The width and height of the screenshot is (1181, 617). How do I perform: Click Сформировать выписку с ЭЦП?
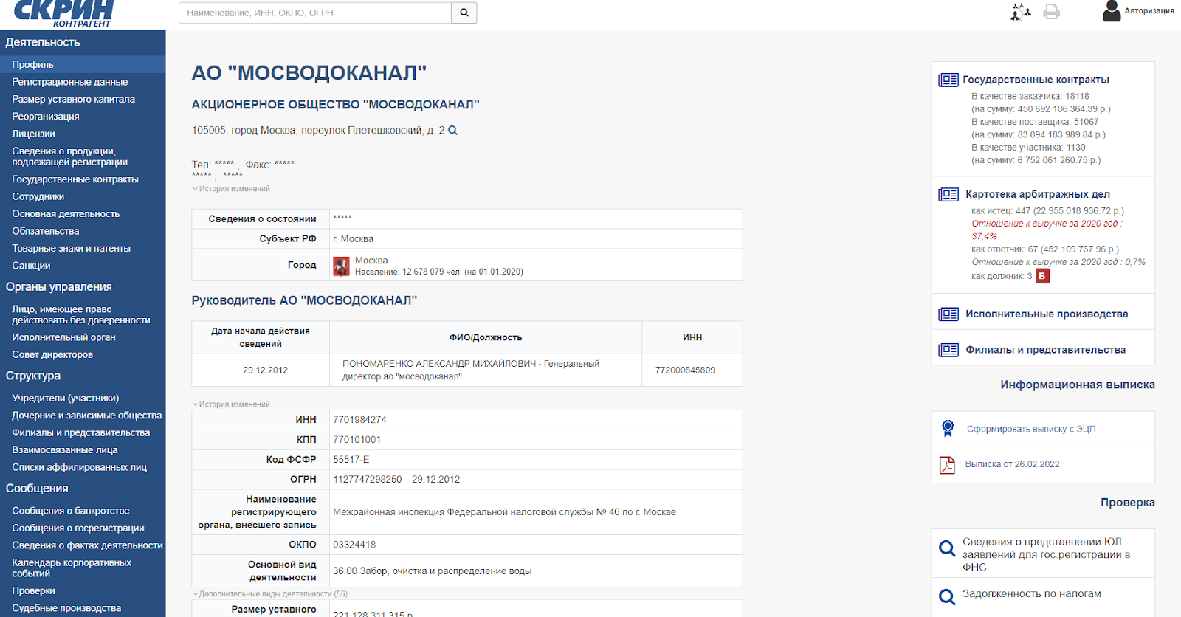[1031, 429]
